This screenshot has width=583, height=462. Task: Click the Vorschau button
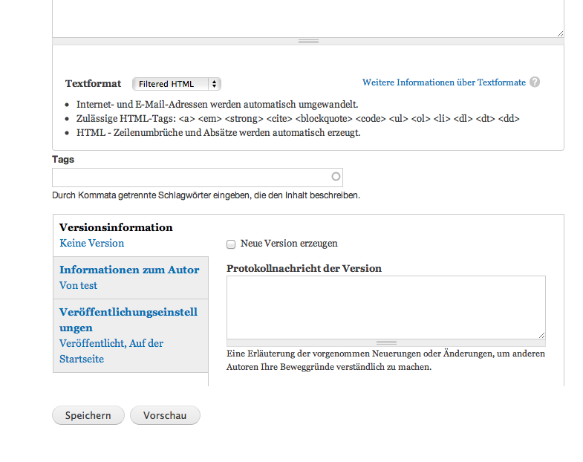(x=165, y=415)
